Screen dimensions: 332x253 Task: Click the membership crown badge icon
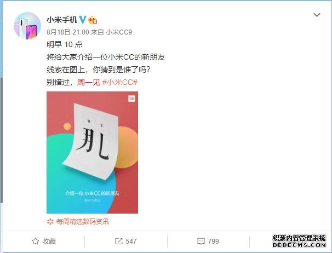(x=93, y=20)
